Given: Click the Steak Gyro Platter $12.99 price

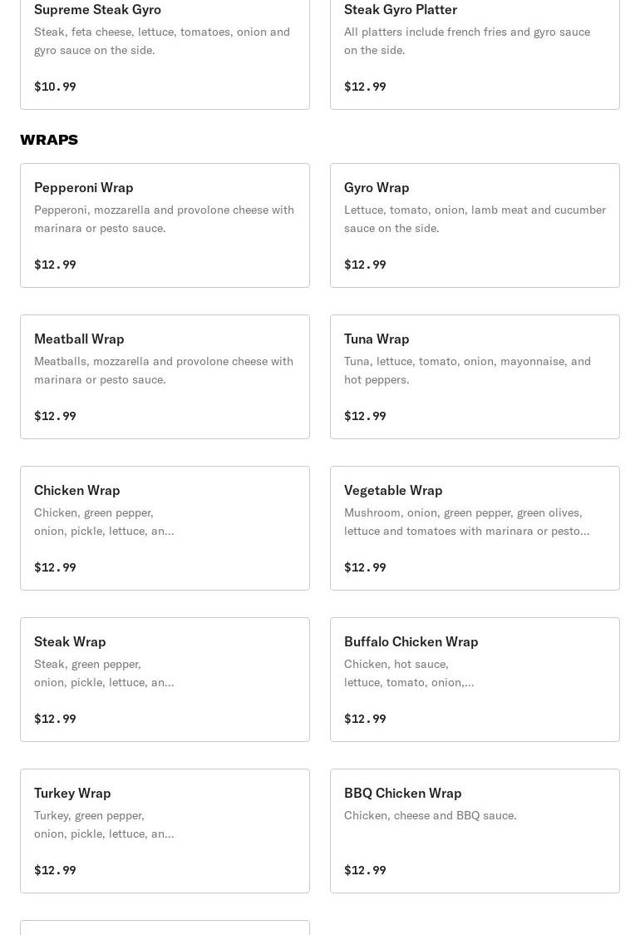Looking at the screenshot, I should click(x=365, y=87).
